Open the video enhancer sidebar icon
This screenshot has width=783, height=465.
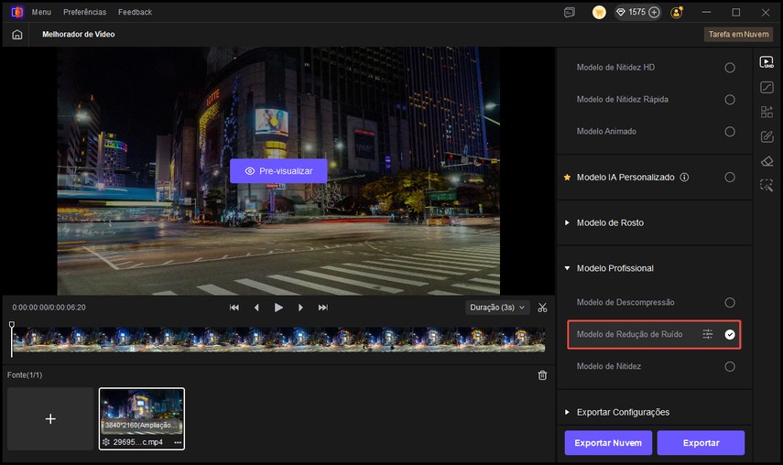767,63
